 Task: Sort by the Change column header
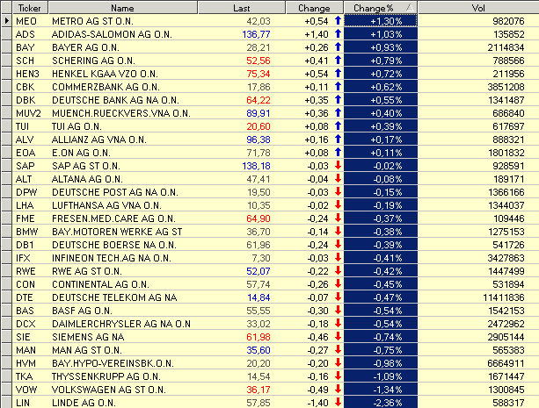pyautogui.click(x=314, y=8)
